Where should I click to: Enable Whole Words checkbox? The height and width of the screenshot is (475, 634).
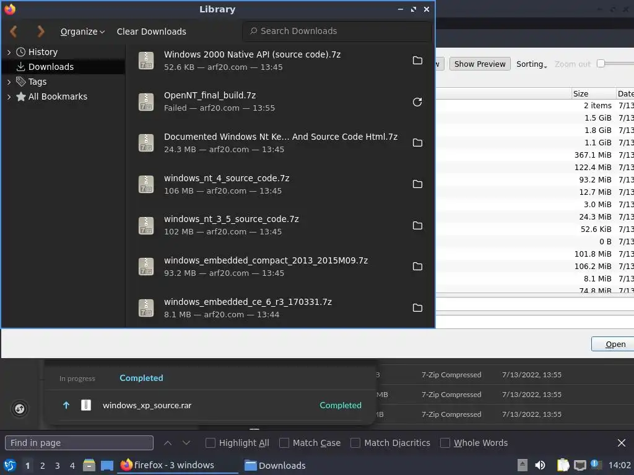(x=445, y=443)
